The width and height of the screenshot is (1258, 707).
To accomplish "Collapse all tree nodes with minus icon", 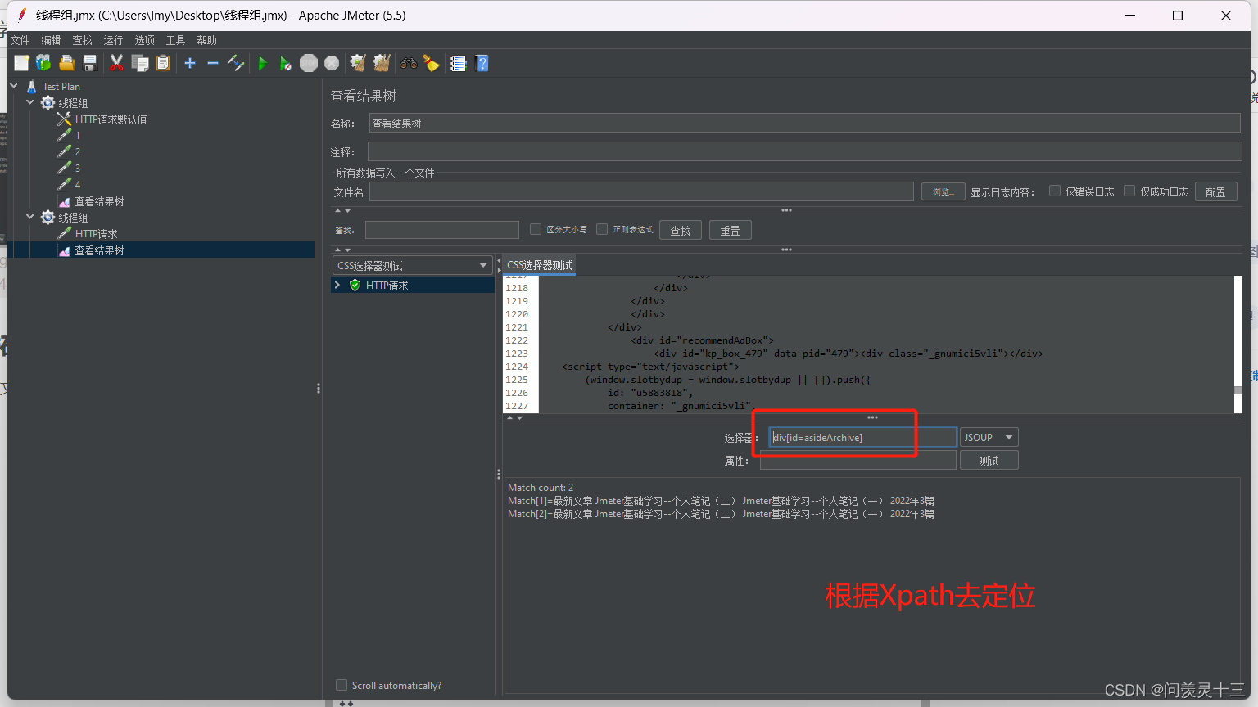I will [x=213, y=63].
